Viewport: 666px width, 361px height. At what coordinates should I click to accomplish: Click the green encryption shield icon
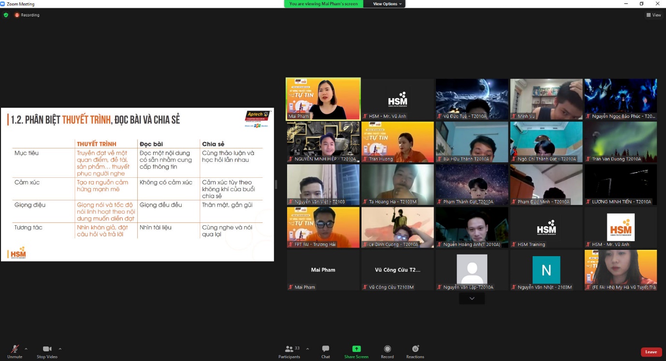coord(6,15)
